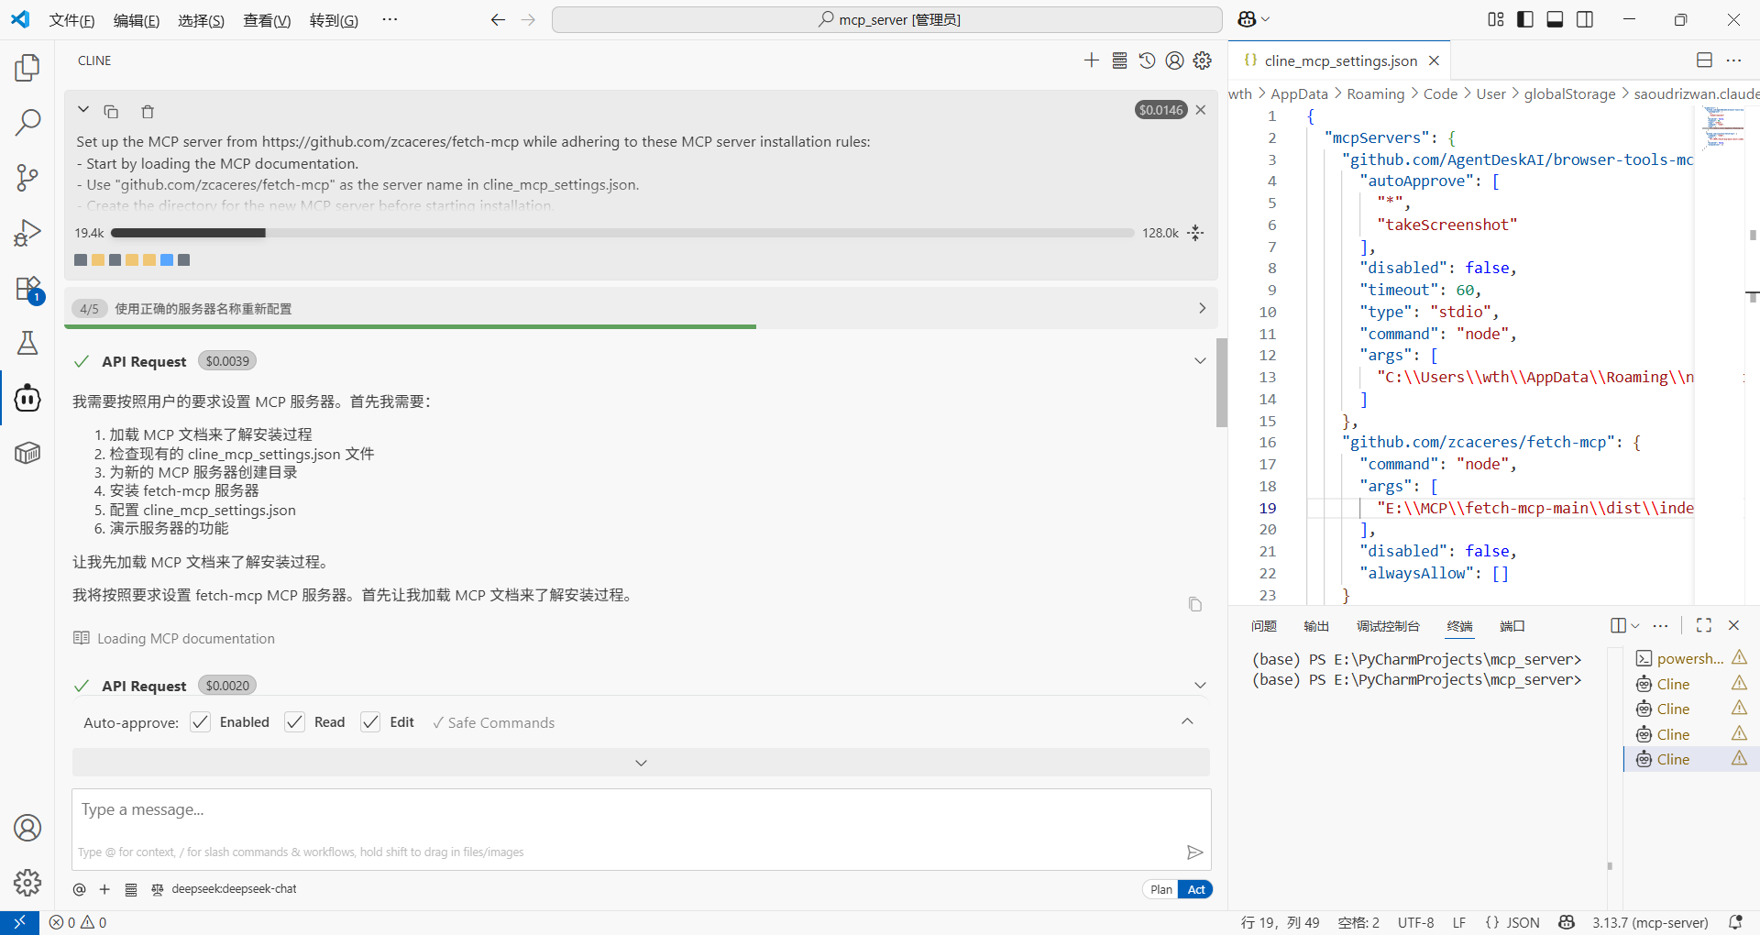
Task: Open the 文件(F) menu
Action: 71,20
